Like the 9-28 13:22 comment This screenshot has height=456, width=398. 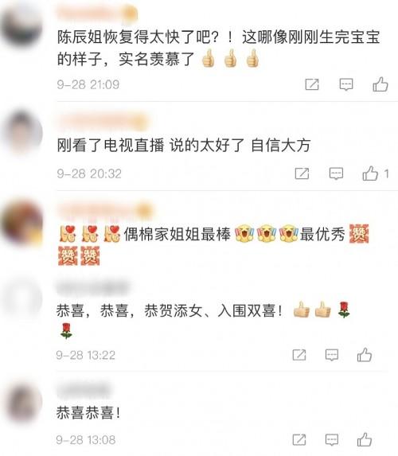point(365,355)
